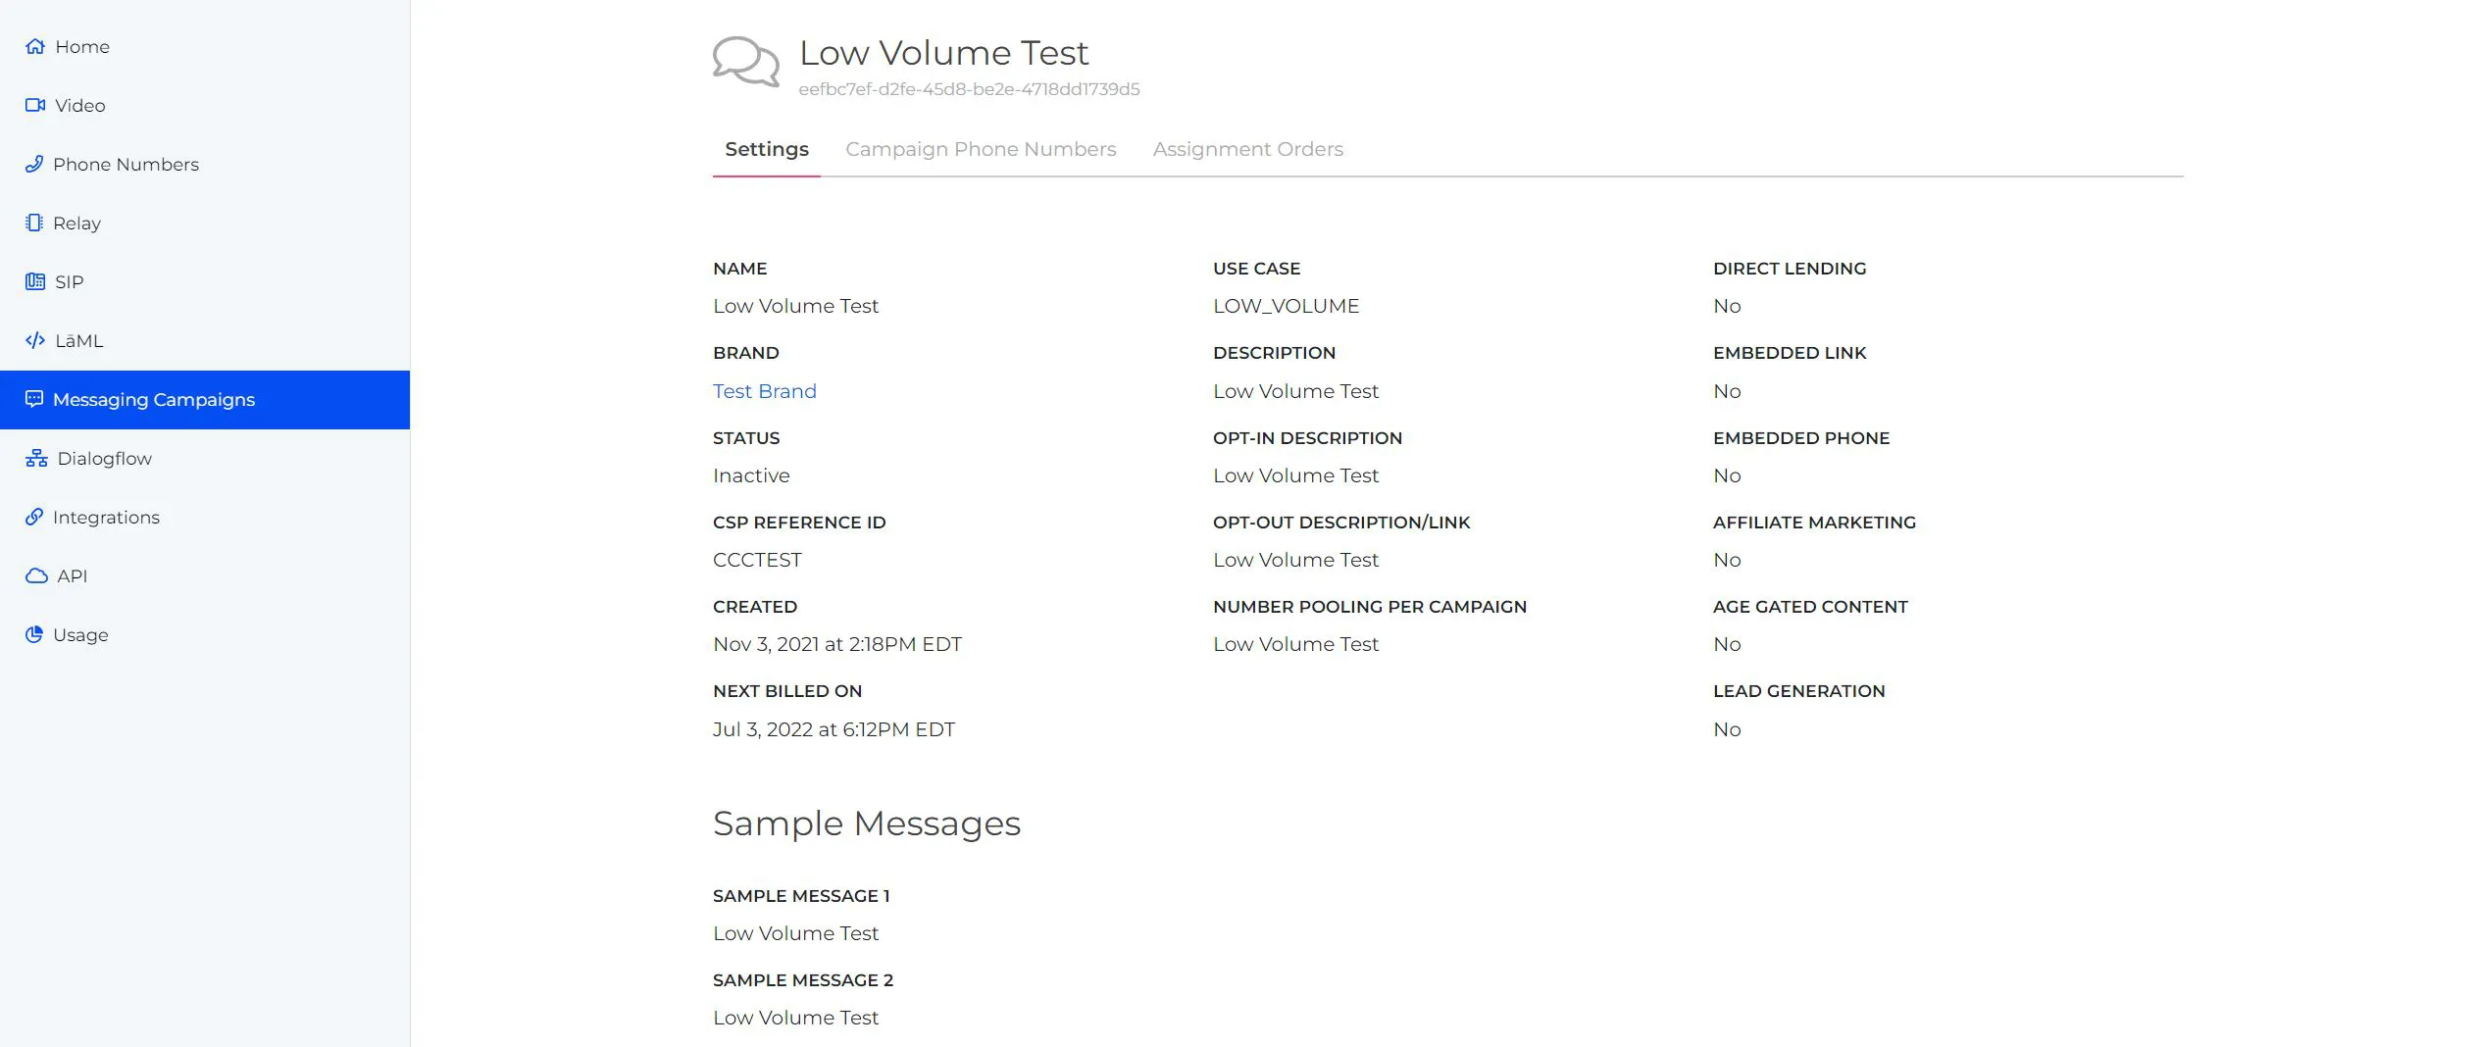Click the Relay sidebar icon

pos(35,223)
